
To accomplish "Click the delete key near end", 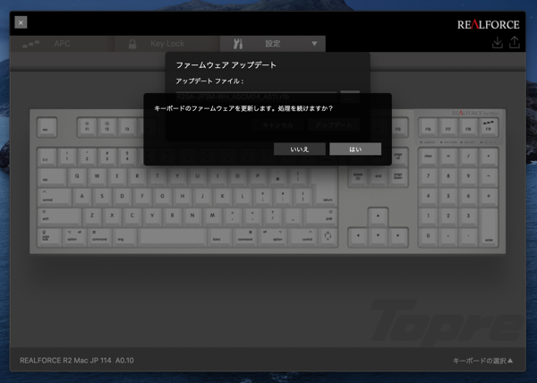I will [x=358, y=177].
